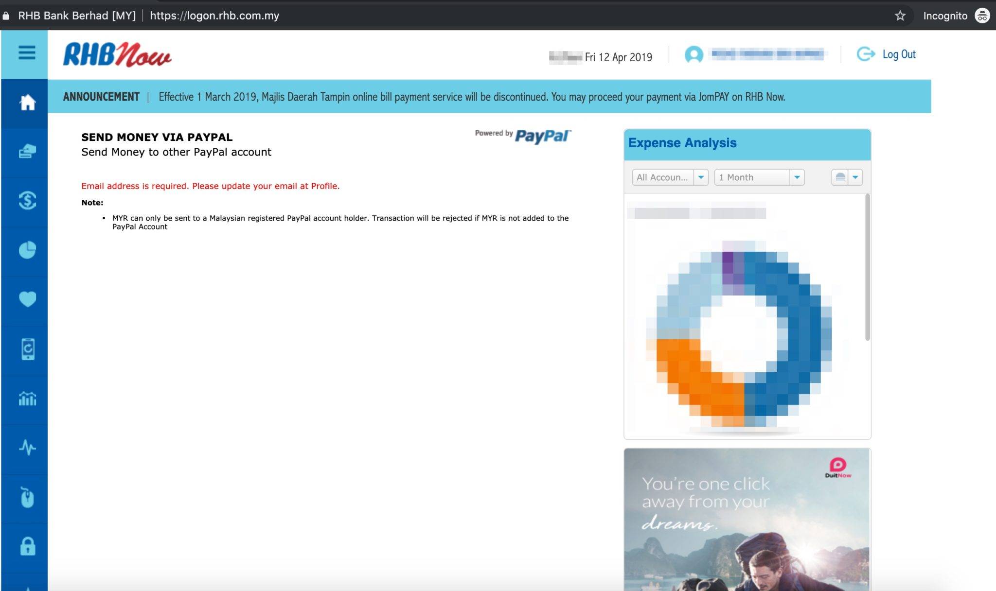
Task: Click the user profile avatar icon
Action: point(694,54)
